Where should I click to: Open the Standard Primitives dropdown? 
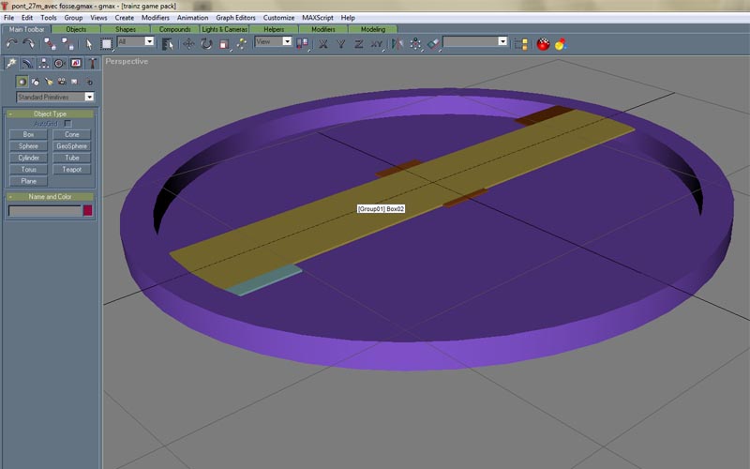coord(55,97)
